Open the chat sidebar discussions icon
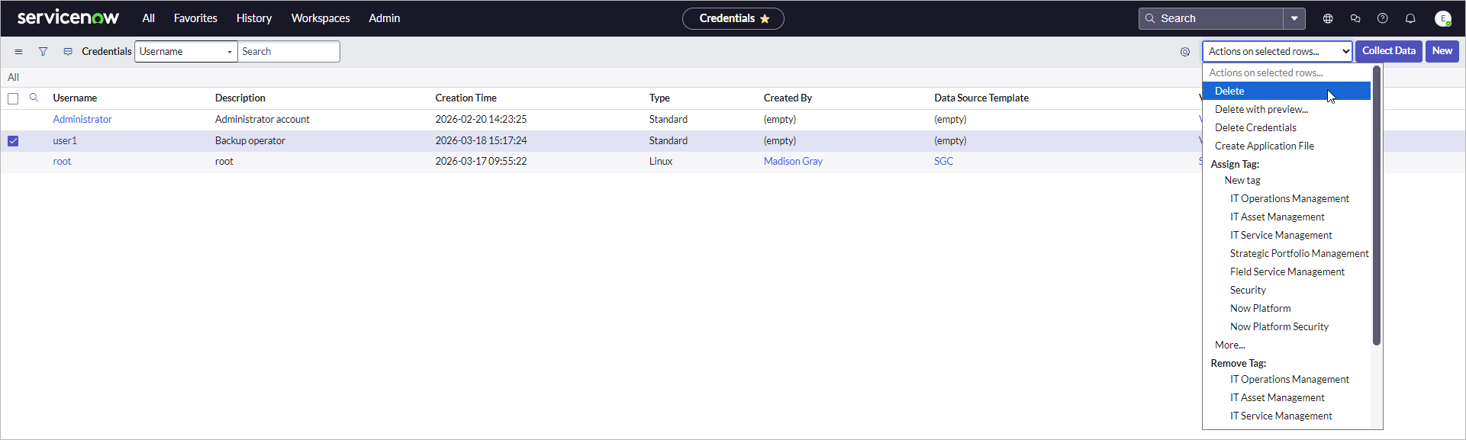Viewport: 1466px width, 440px height. pos(1355,18)
